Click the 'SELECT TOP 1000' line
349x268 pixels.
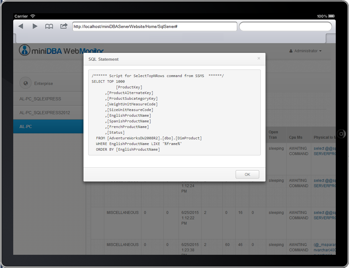click(x=108, y=81)
